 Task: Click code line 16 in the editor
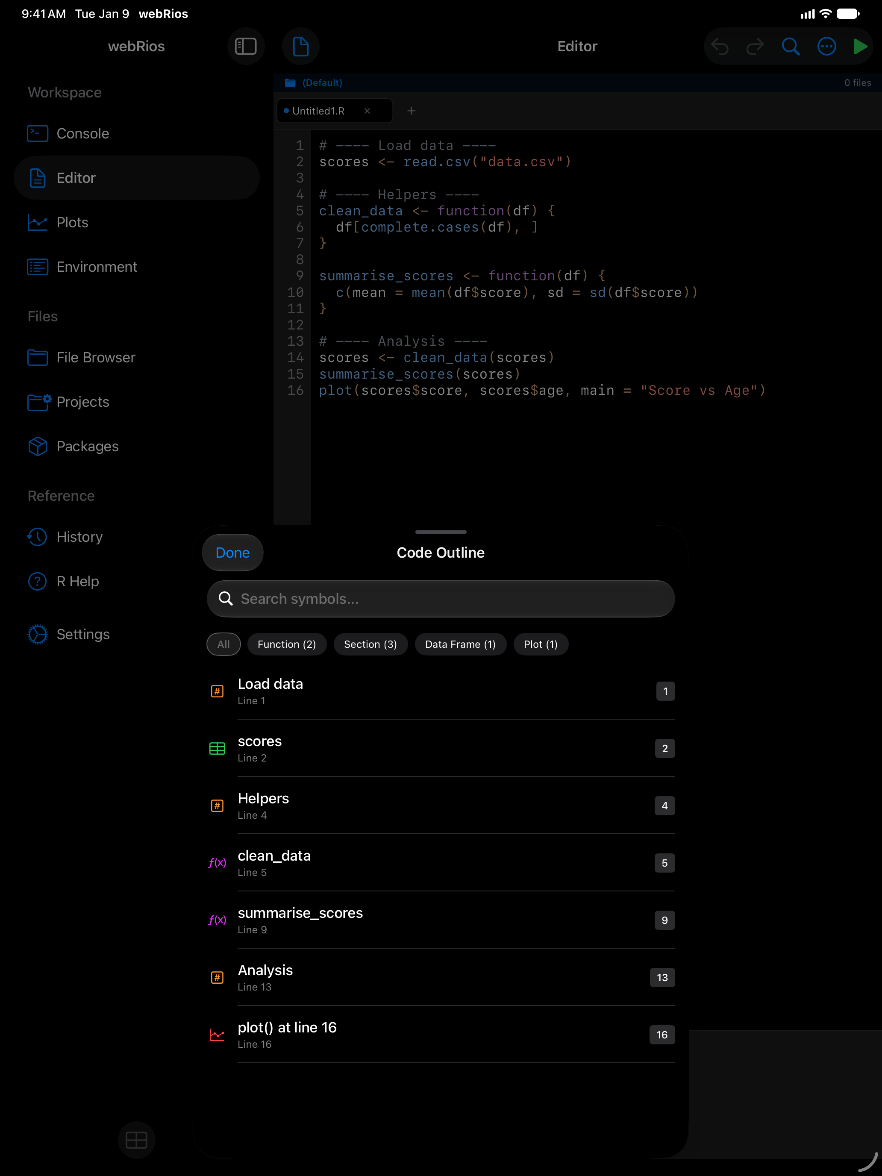coord(542,391)
